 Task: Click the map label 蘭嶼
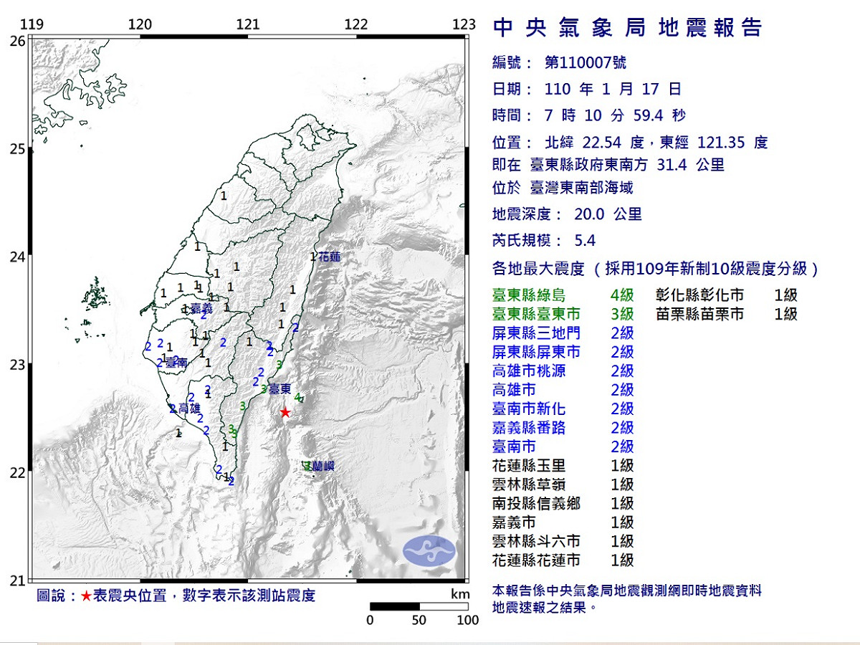[x=323, y=466]
